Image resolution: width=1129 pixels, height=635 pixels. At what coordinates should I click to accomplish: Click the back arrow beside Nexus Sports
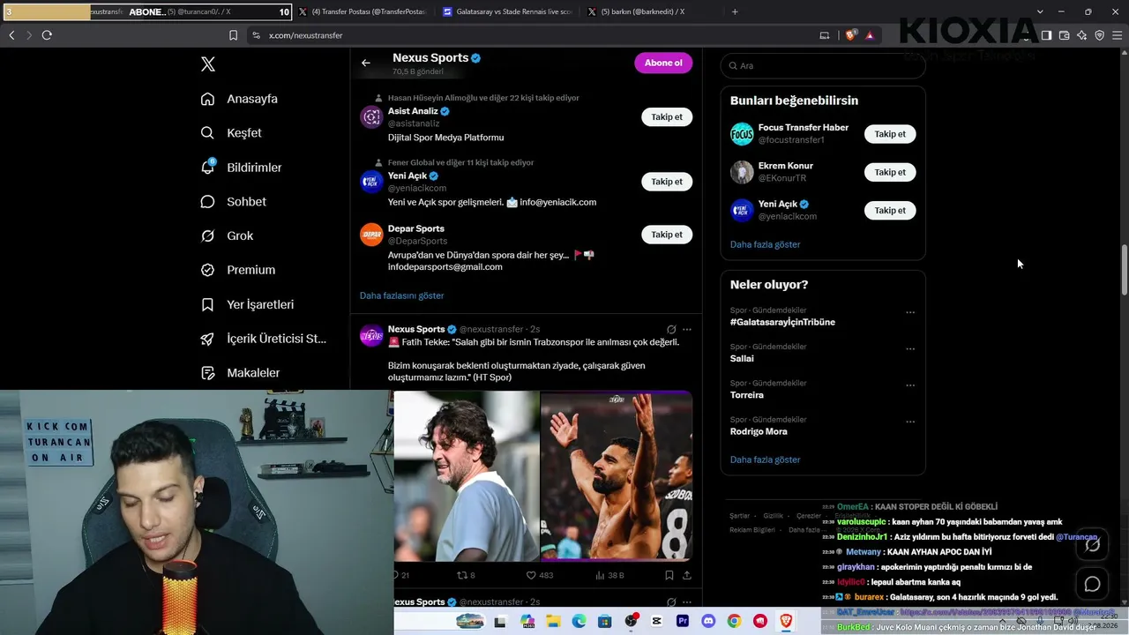click(366, 63)
